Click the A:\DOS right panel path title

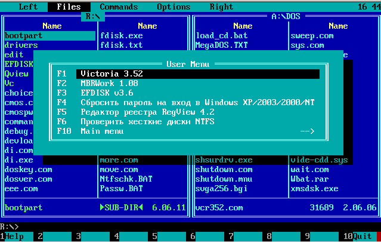tap(286, 16)
